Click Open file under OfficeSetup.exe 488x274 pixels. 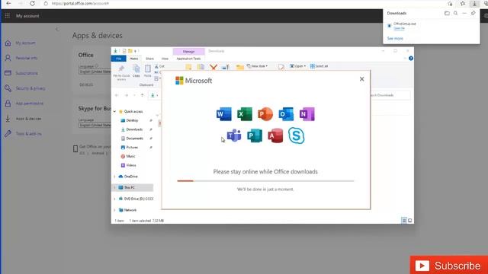pyautogui.click(x=399, y=28)
